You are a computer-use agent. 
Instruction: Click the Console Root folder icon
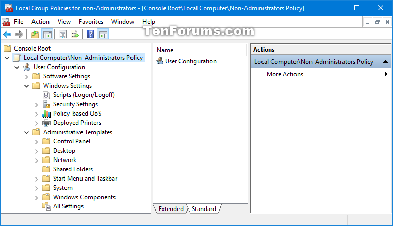(8, 48)
